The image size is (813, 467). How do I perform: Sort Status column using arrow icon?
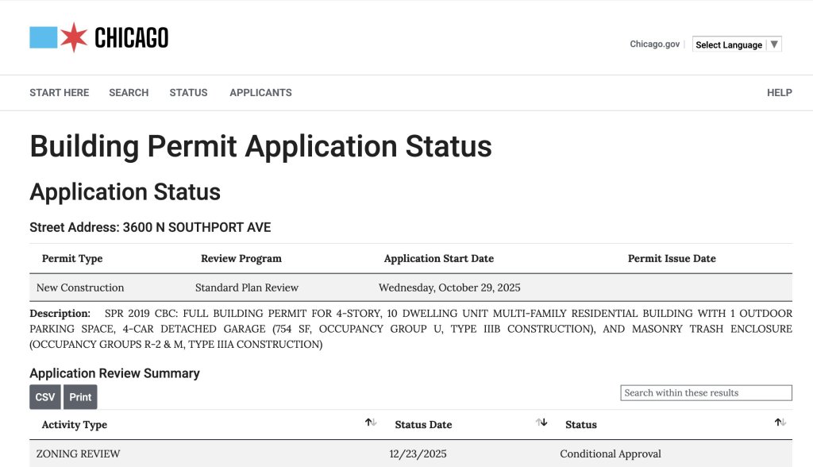[x=780, y=423]
